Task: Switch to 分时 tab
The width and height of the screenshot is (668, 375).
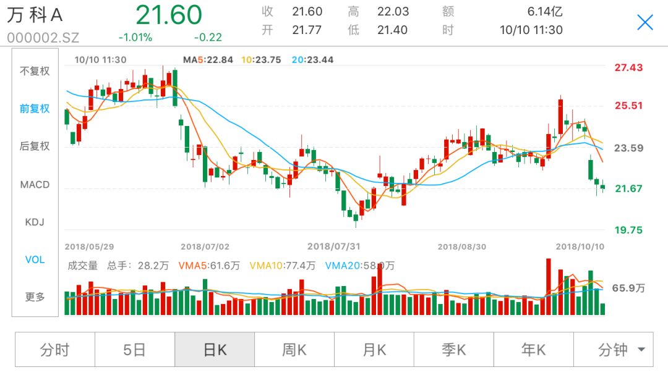Action: point(55,350)
